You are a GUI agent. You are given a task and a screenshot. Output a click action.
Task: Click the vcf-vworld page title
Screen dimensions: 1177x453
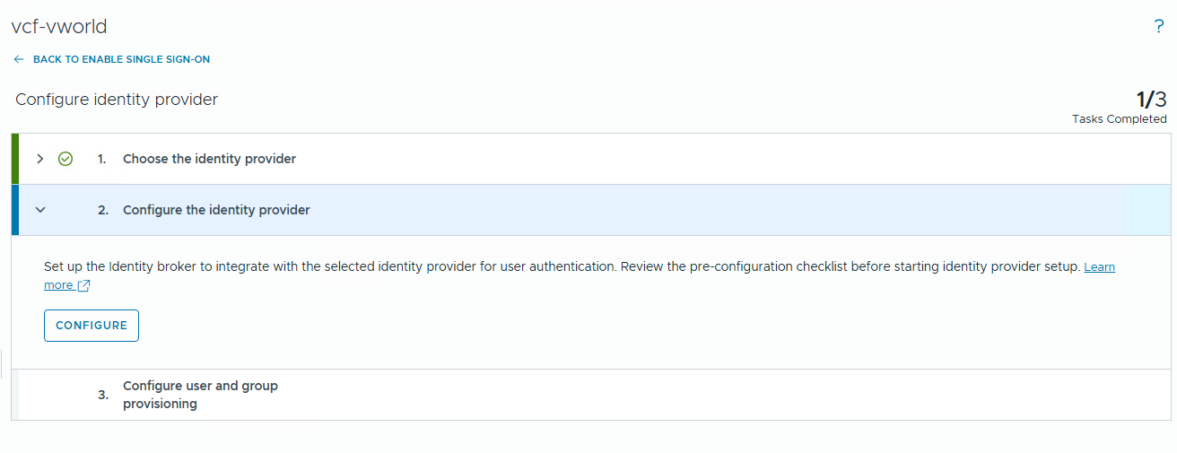tap(59, 27)
